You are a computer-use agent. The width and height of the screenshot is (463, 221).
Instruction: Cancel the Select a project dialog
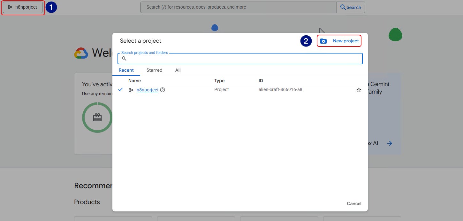click(354, 203)
